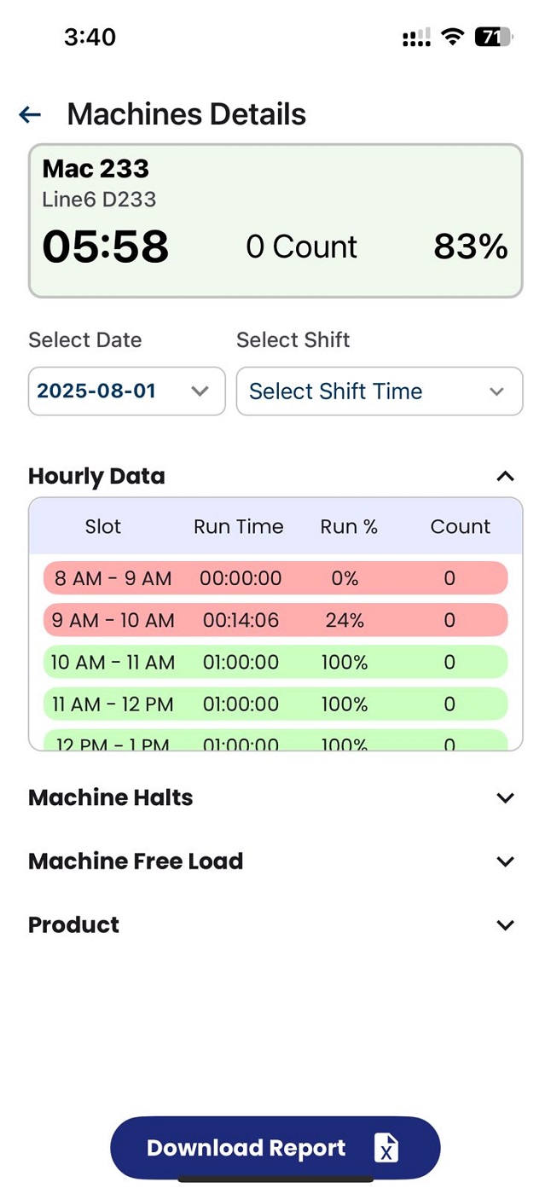Tap the Wi-Fi status icon
Image resolution: width=551 pixels, height=1194 pixels.
tap(452, 37)
